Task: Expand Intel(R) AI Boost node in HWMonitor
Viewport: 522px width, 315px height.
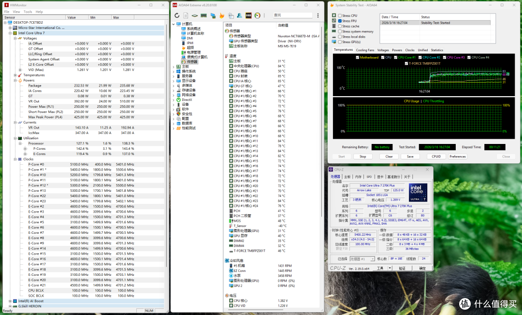Action: tap(10, 301)
